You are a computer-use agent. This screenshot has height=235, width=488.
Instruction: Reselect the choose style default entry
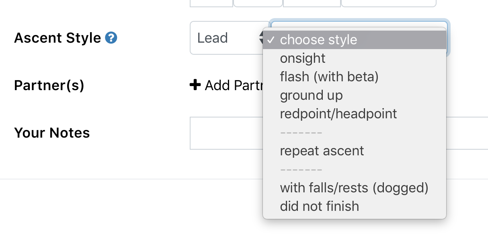318,39
